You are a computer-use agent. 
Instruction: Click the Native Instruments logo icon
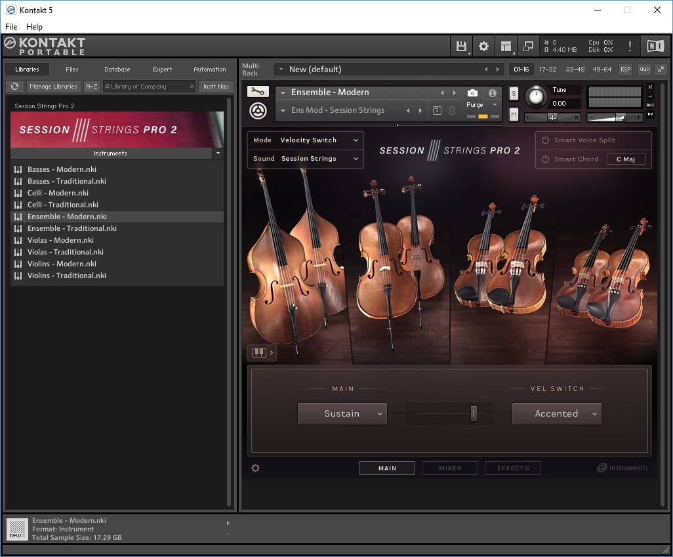coord(655,46)
